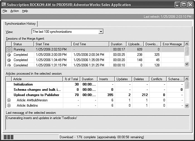Sort sessions by Duration column header
195x141 pixels.
coord(117,44)
